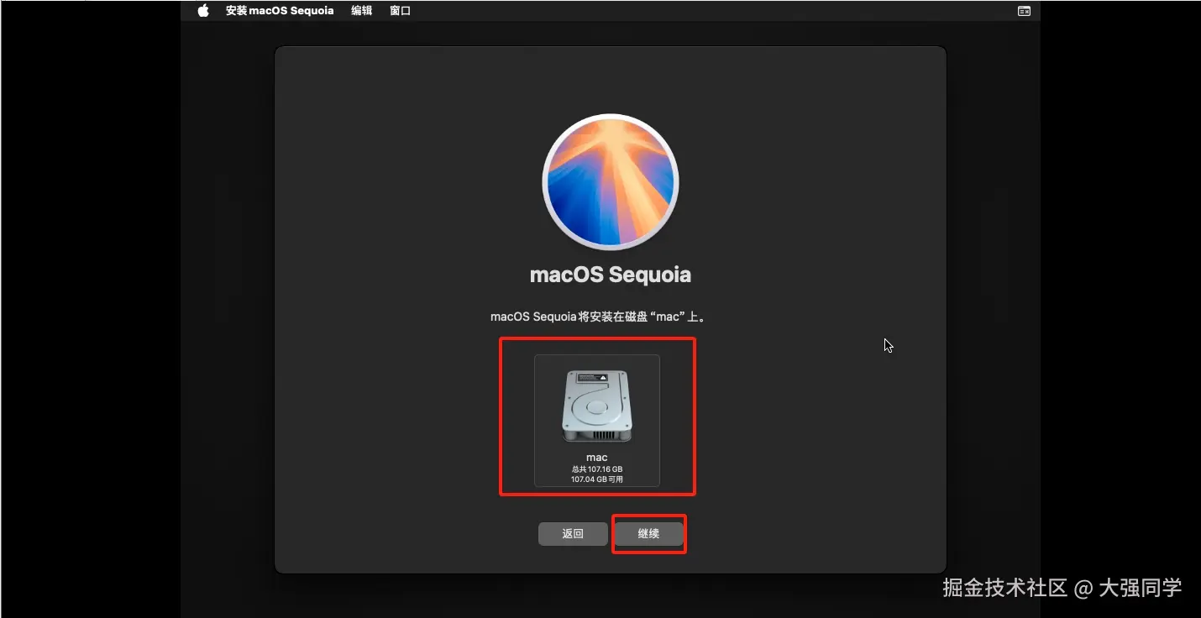1201x618 pixels.
Task: Open the 安装 macOS Sequoia menu
Action: (280, 11)
